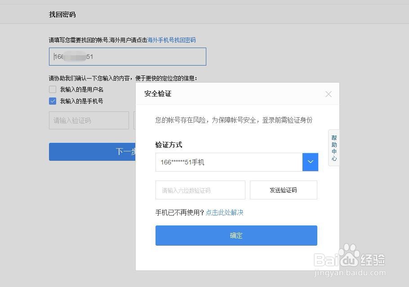
Task: Click the 确定 button
Action: point(236,235)
